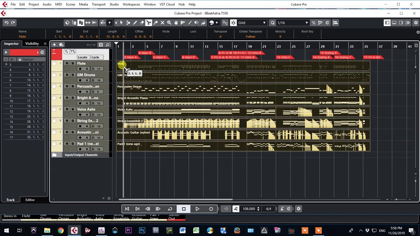Screen dimensions: 420x236
Task: Select the Glue tool
Action: pos(156,23)
